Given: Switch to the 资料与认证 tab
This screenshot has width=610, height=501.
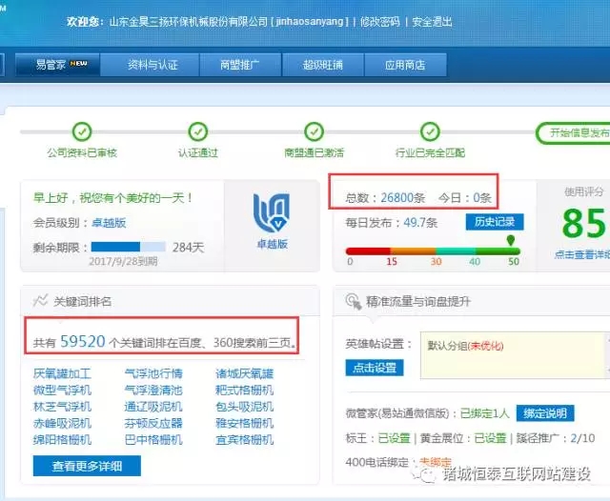Looking at the screenshot, I should (152, 65).
